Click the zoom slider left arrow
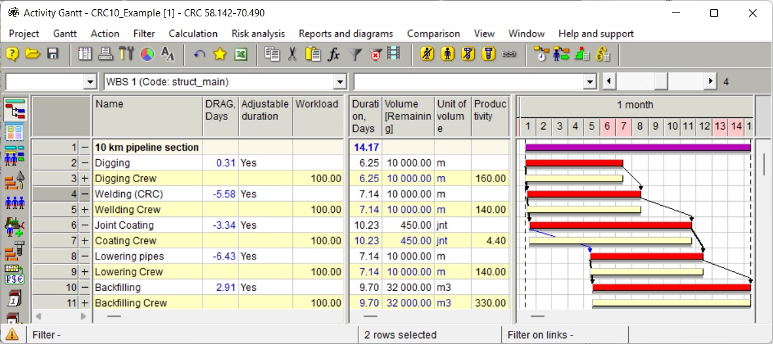 tap(609, 81)
